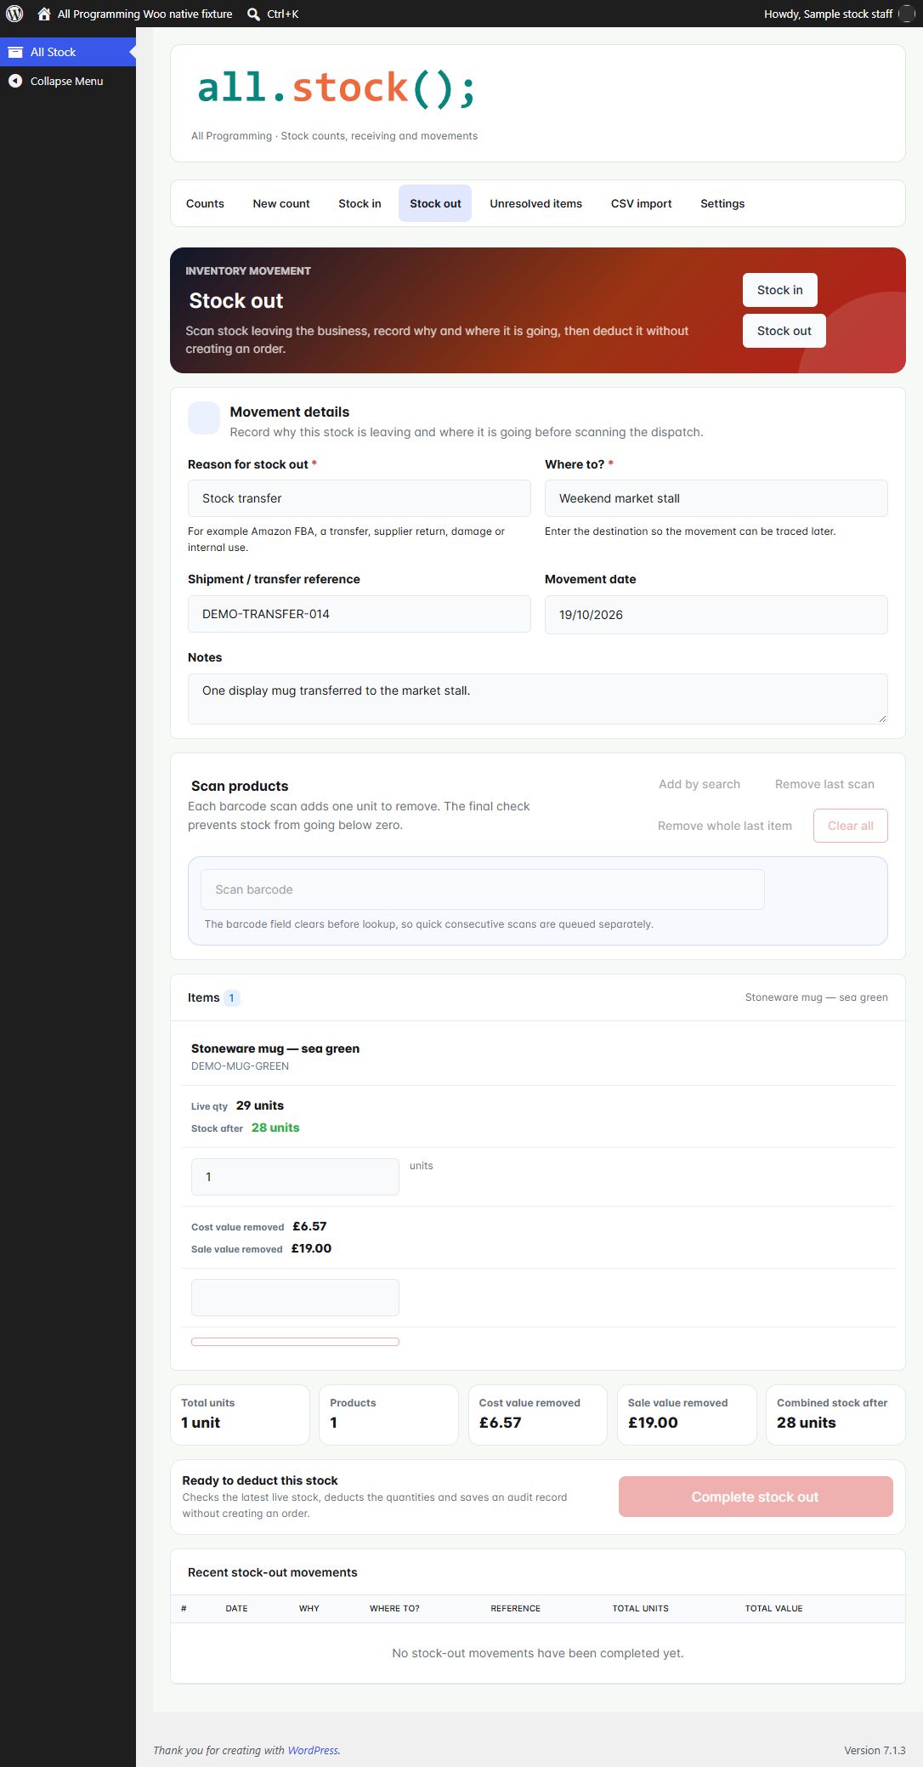Screen dimensions: 923x1767
Task: Click the Combined stock after summary card
Action: tap(835, 1415)
